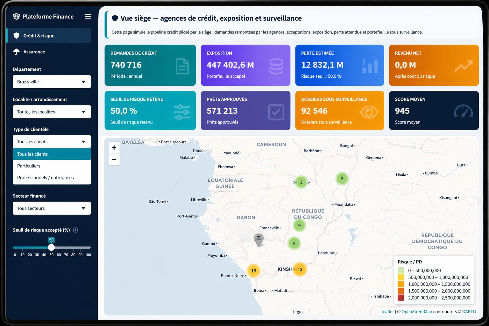The height and width of the screenshot is (326, 489).
Task: Click the cluster 2 near Mbandaka
Action: coord(342,179)
